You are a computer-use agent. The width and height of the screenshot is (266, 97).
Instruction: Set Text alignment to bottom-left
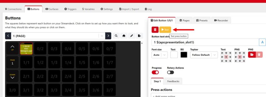222,61
